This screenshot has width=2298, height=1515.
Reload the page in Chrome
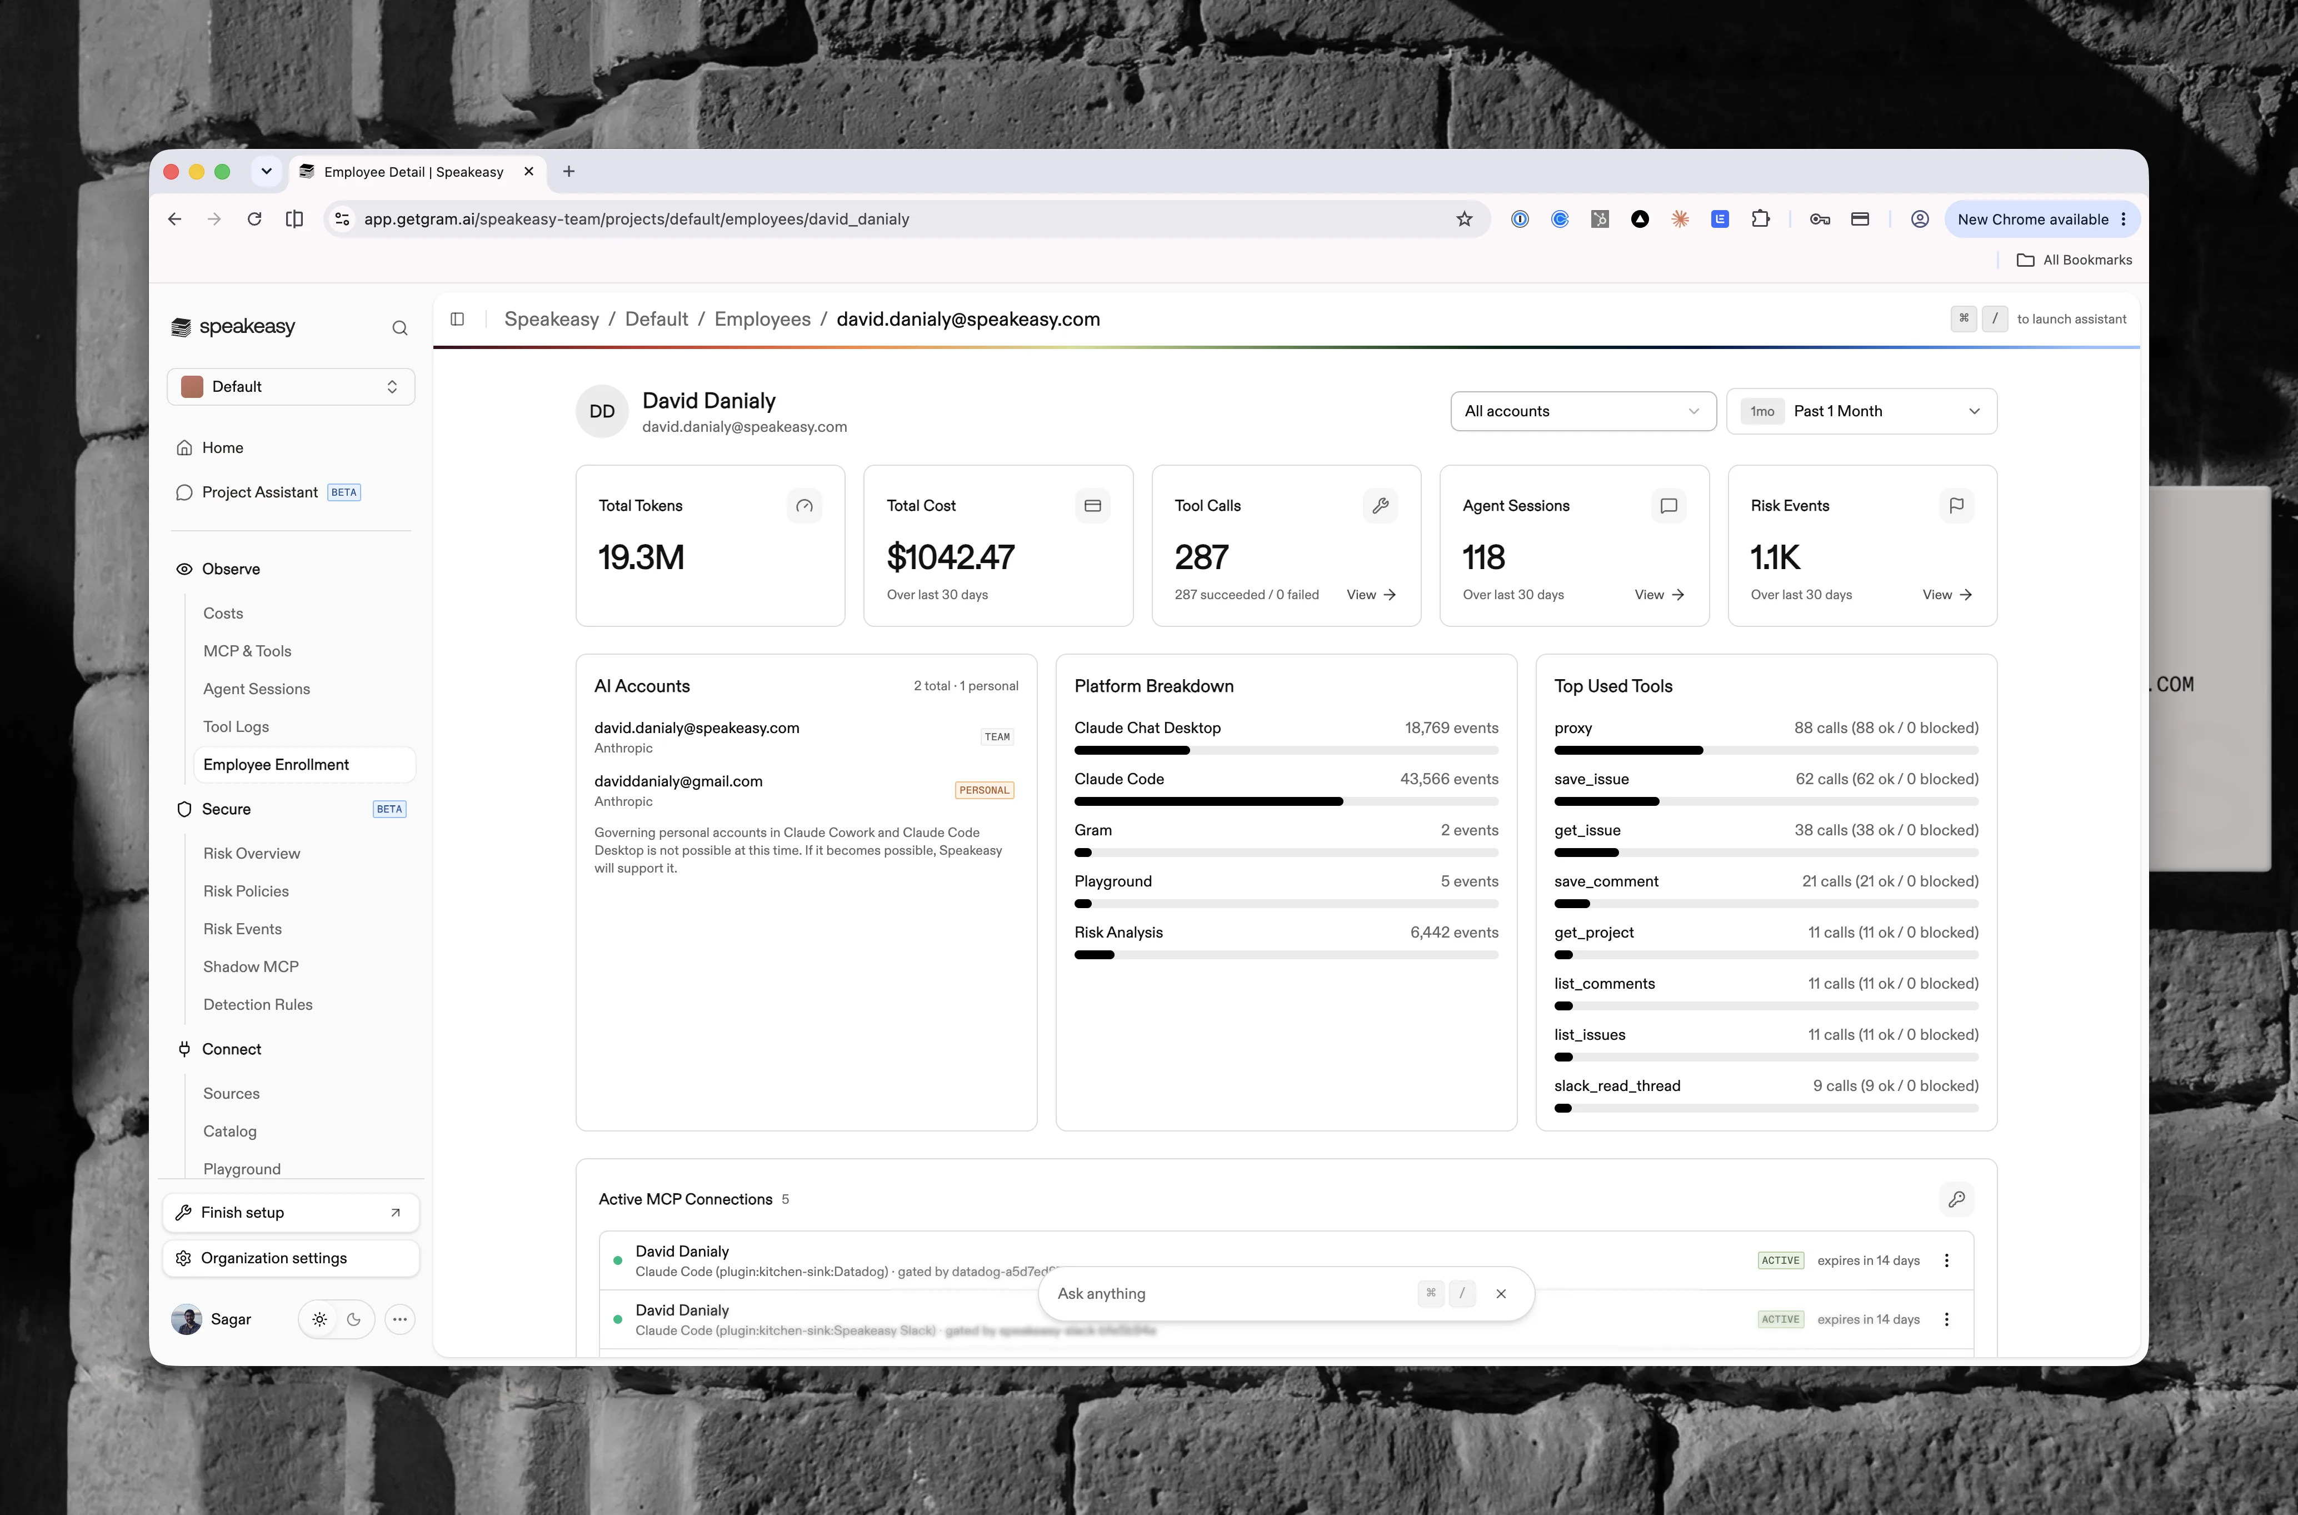(x=254, y=220)
